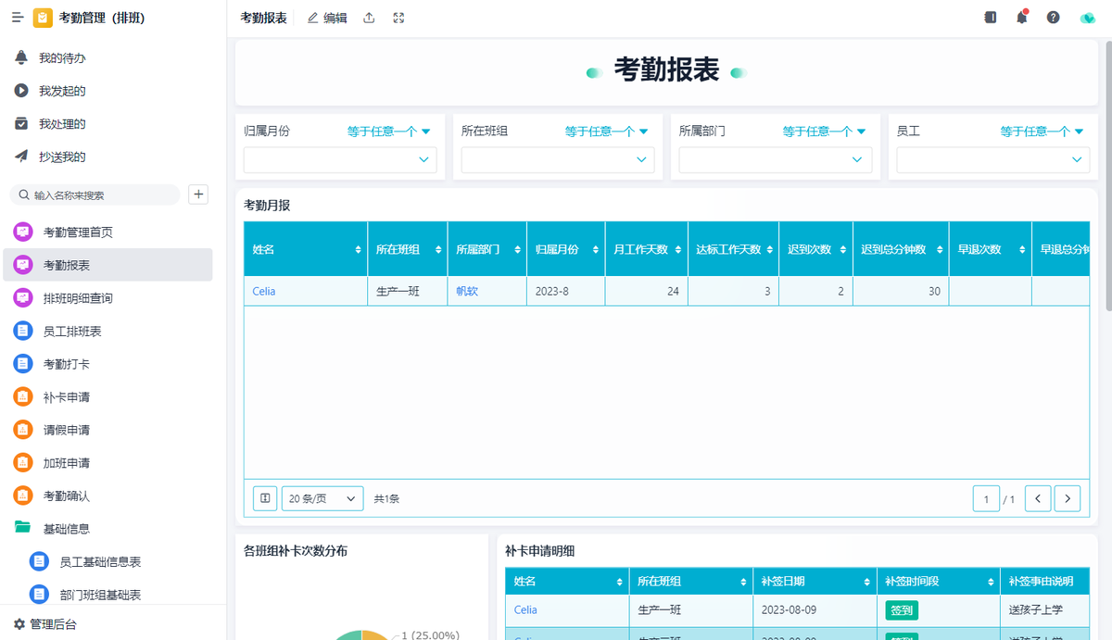Click the 编辑 button in the toolbar

click(x=326, y=17)
